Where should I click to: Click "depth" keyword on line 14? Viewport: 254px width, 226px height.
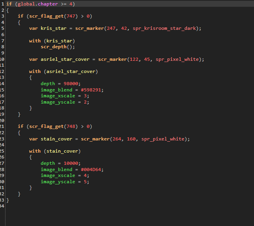(x=48, y=84)
